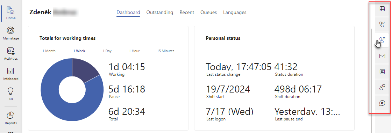Open the Infoboard sidebar icon

[x=11, y=71]
